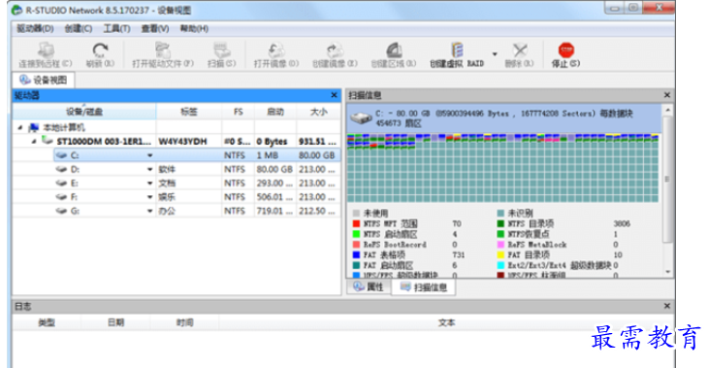The image size is (709, 368).
Task: Open the 查看(V) menu
Action: (x=155, y=28)
